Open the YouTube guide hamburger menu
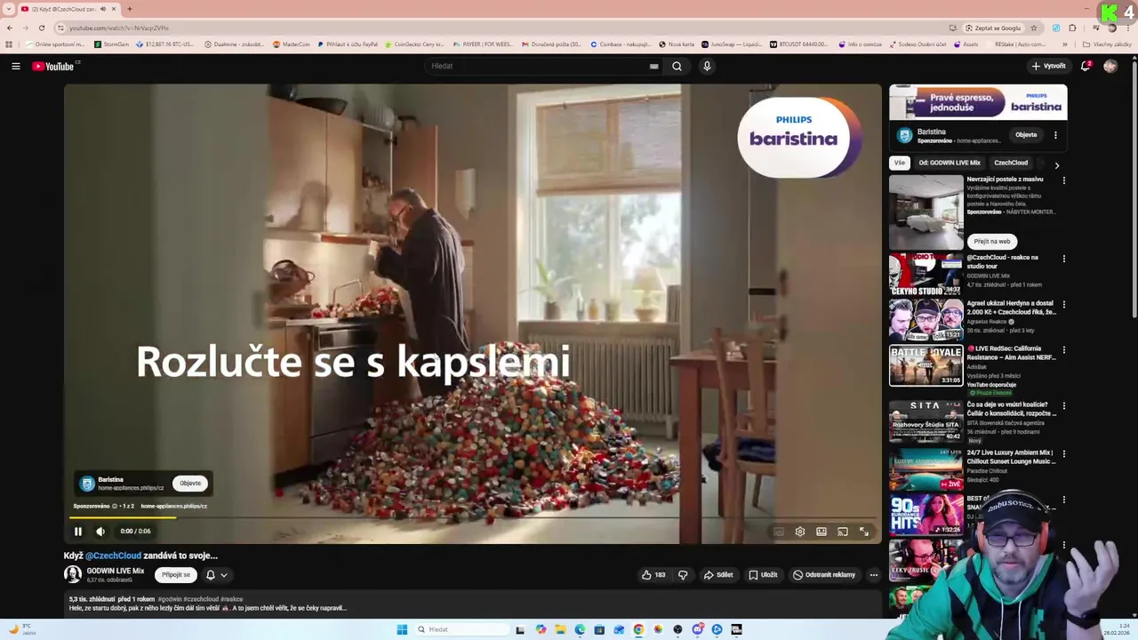Image resolution: width=1138 pixels, height=640 pixels. pyautogui.click(x=16, y=66)
